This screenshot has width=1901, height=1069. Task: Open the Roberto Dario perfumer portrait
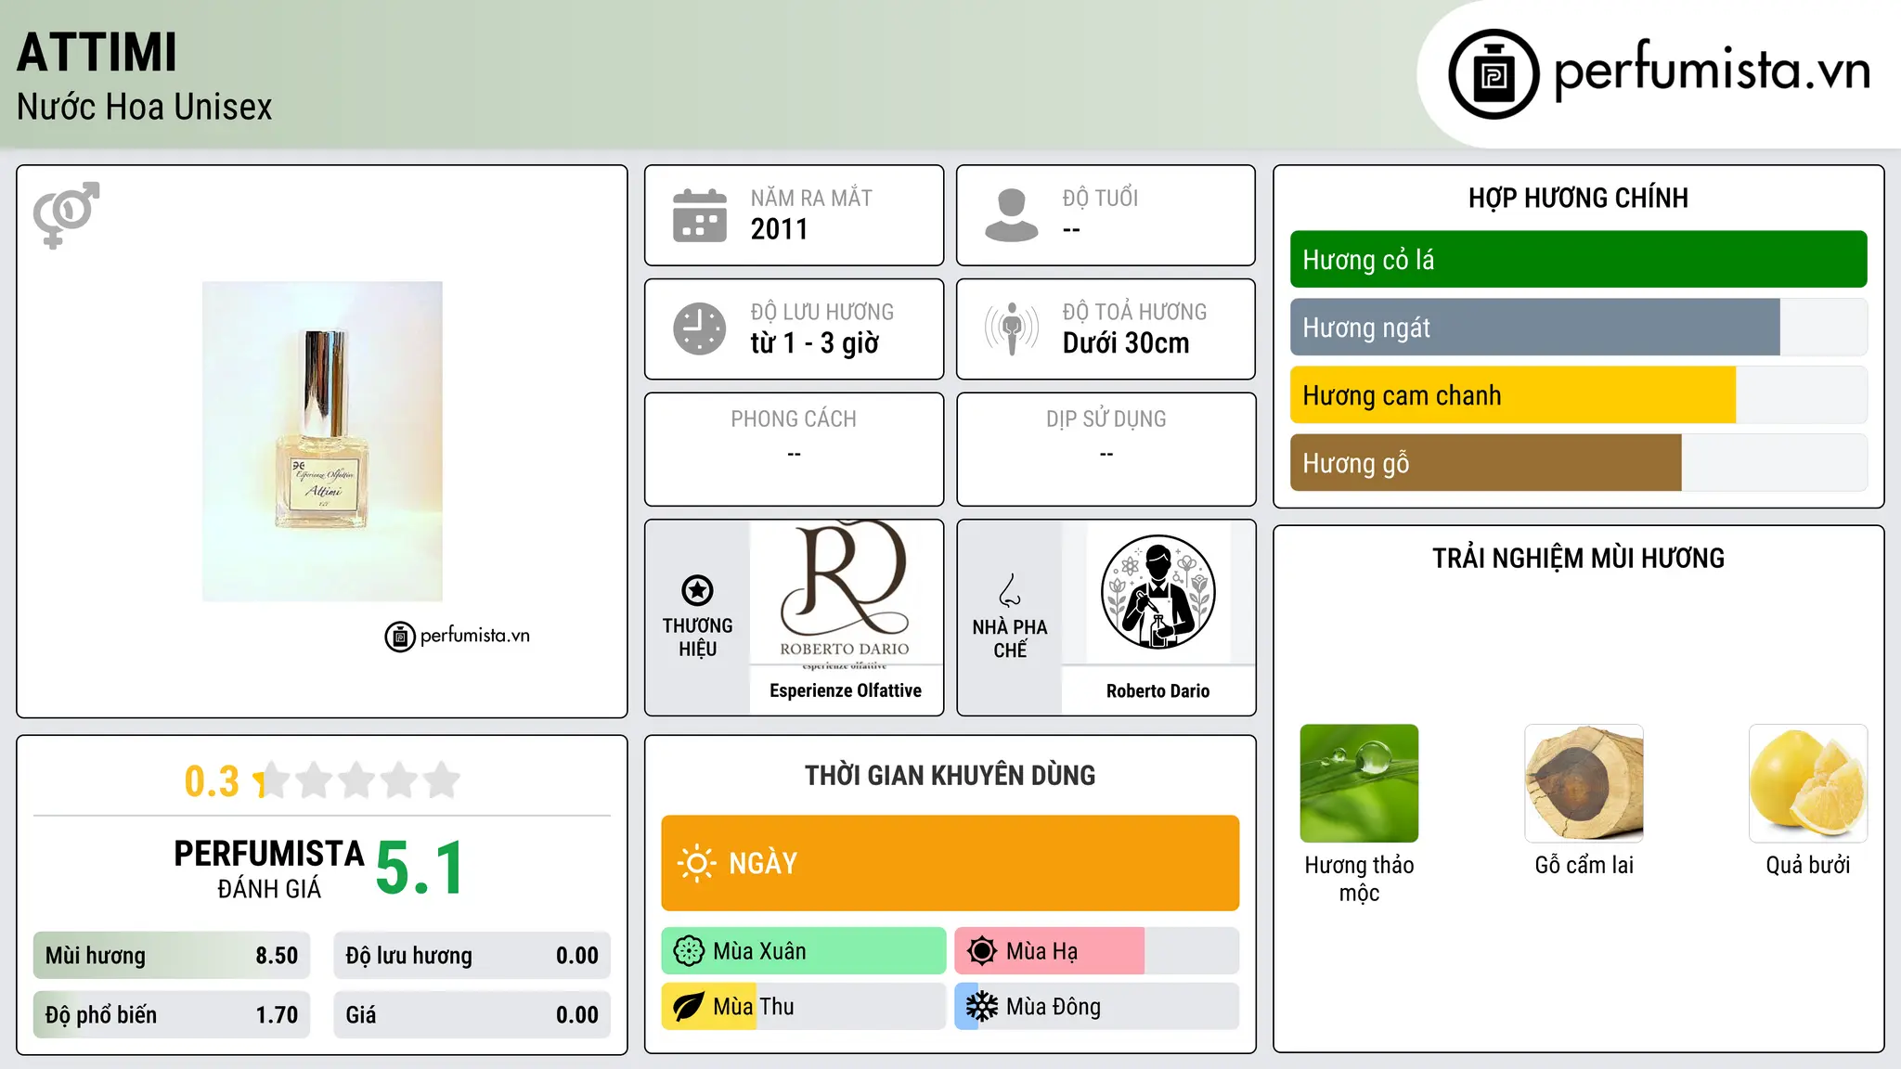coord(1157,592)
